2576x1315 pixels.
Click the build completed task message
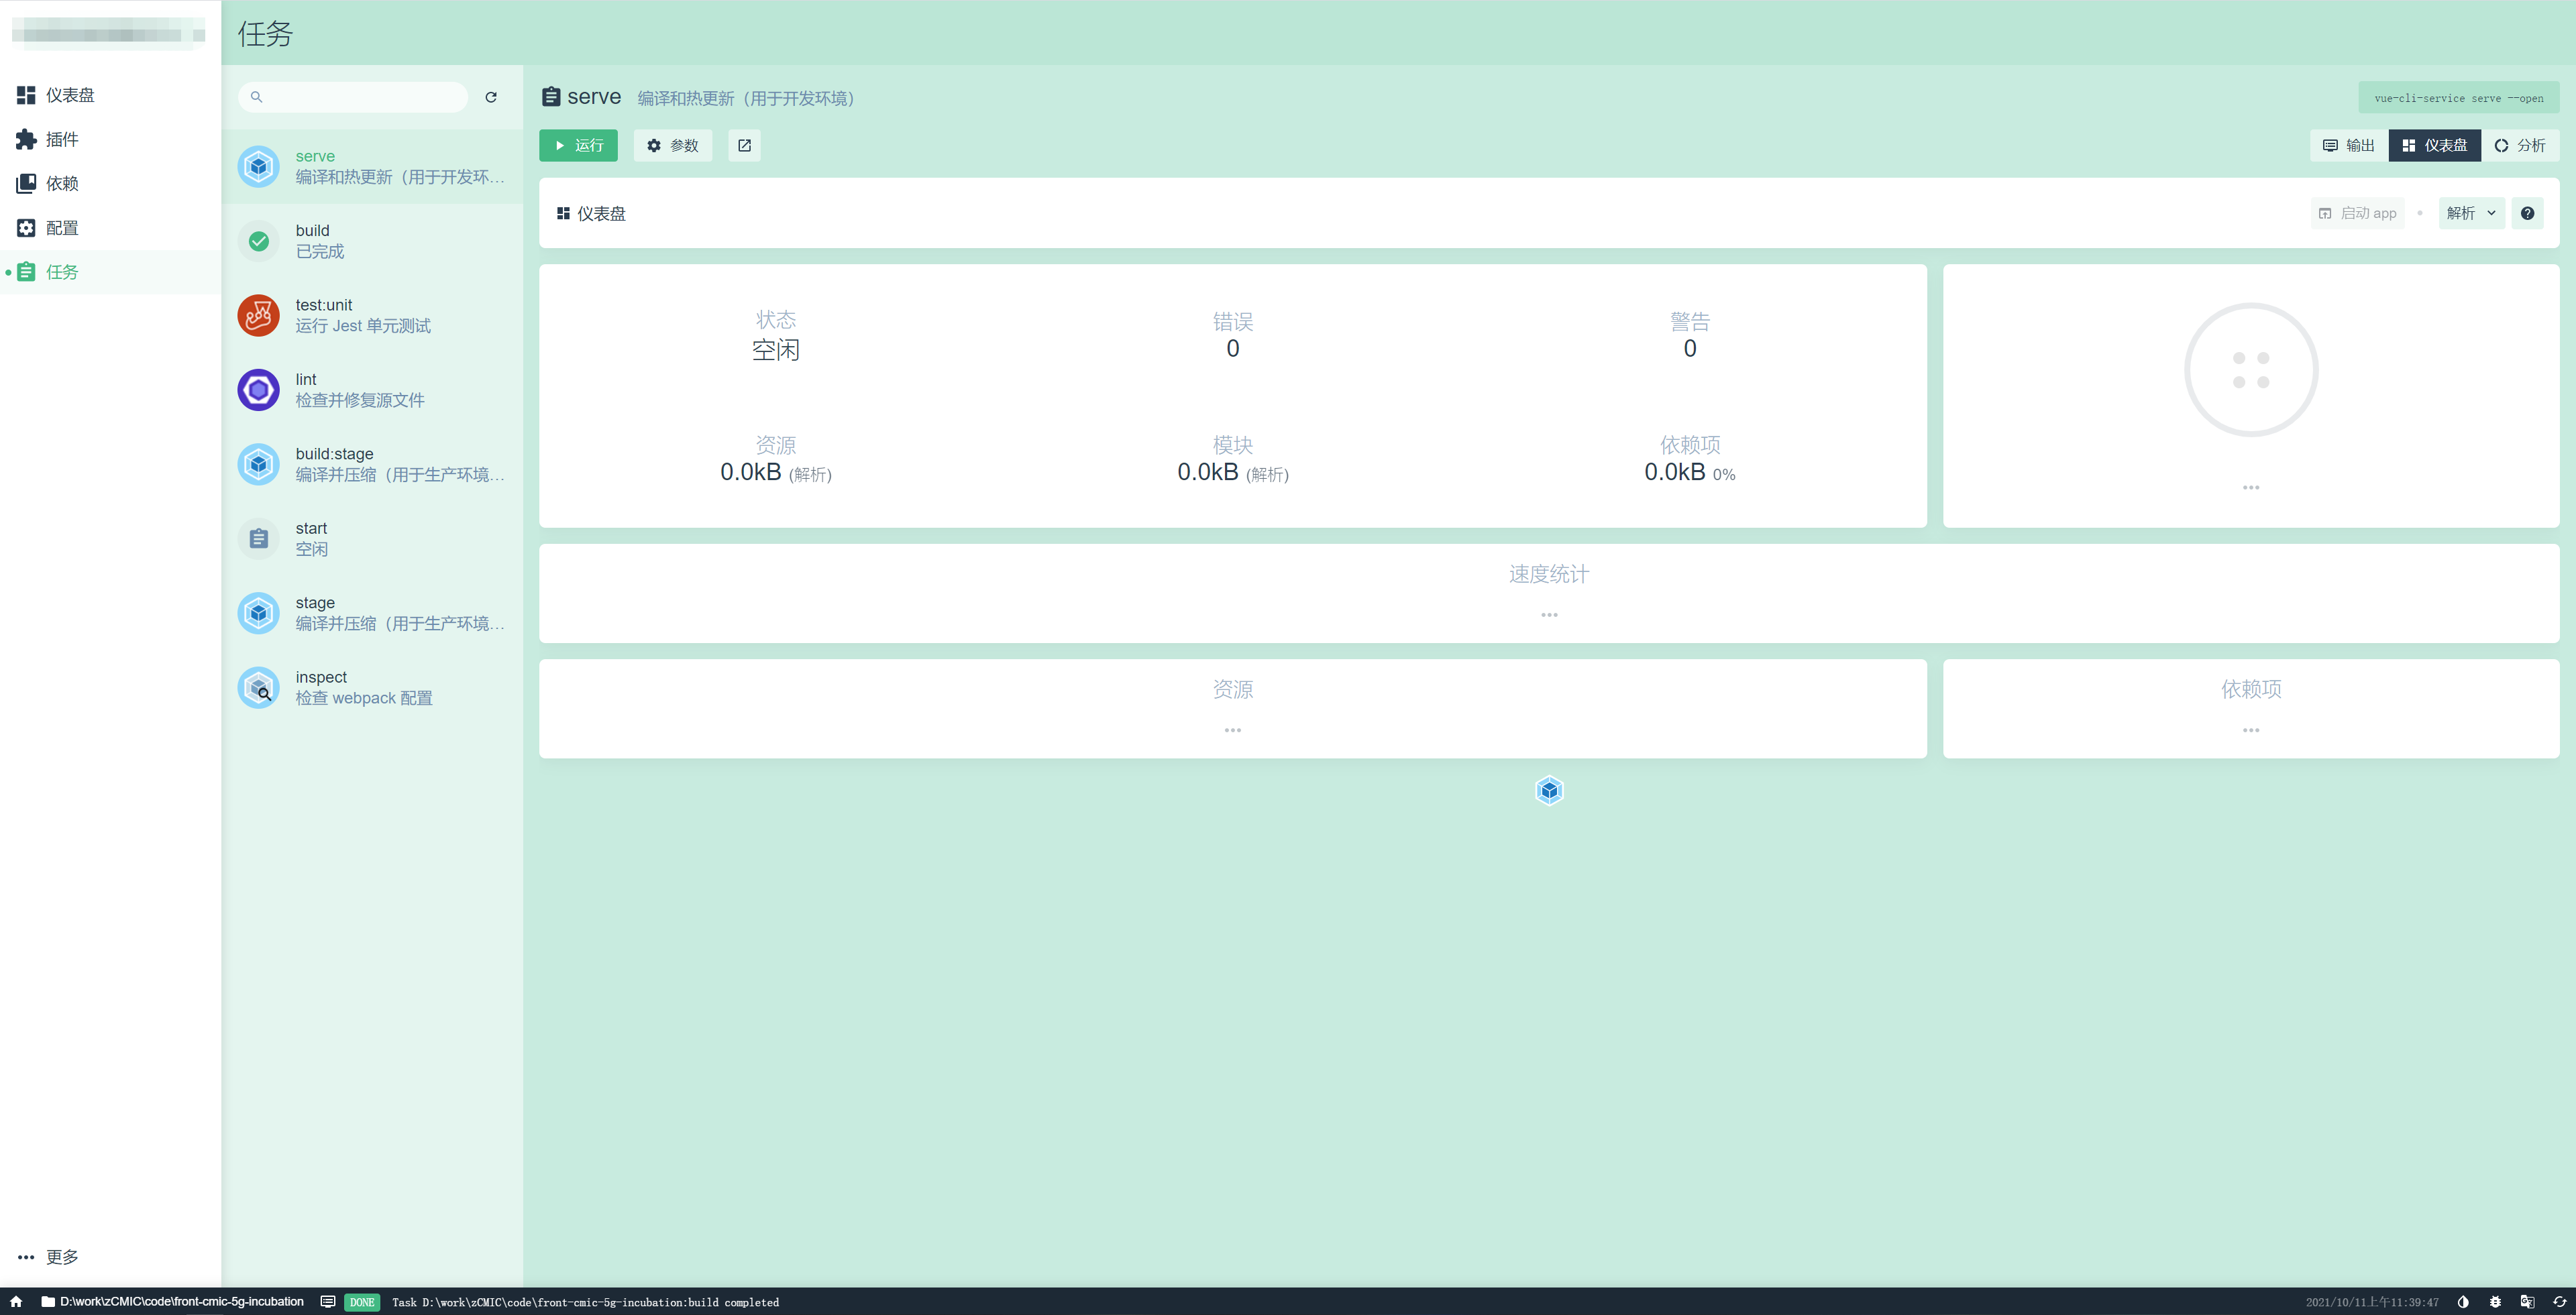(x=585, y=1302)
